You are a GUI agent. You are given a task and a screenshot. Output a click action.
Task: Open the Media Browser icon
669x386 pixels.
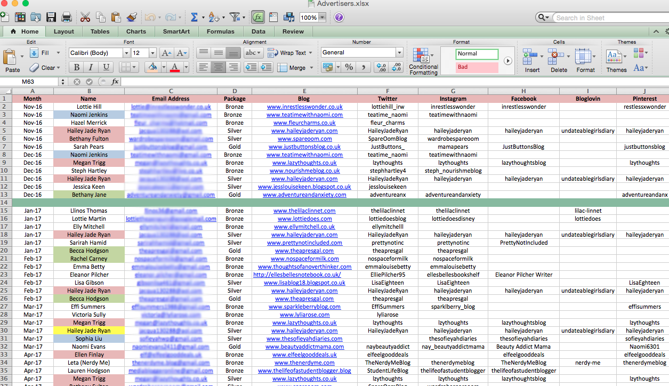click(x=289, y=17)
